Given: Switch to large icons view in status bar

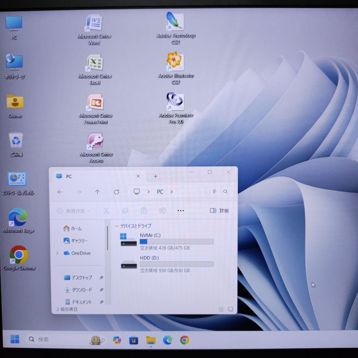Looking at the screenshot, I should tap(231, 309).
